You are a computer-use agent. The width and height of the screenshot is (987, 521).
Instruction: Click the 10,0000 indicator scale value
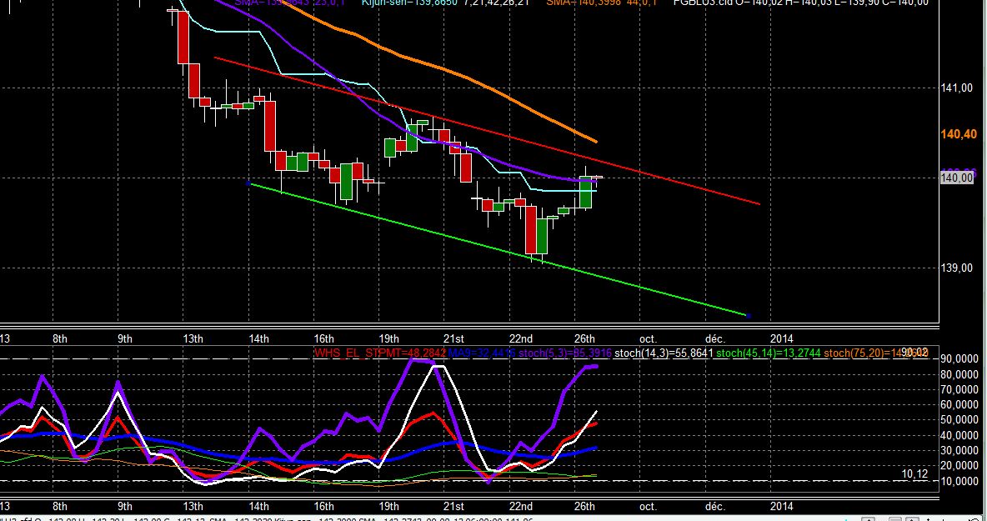click(x=960, y=481)
